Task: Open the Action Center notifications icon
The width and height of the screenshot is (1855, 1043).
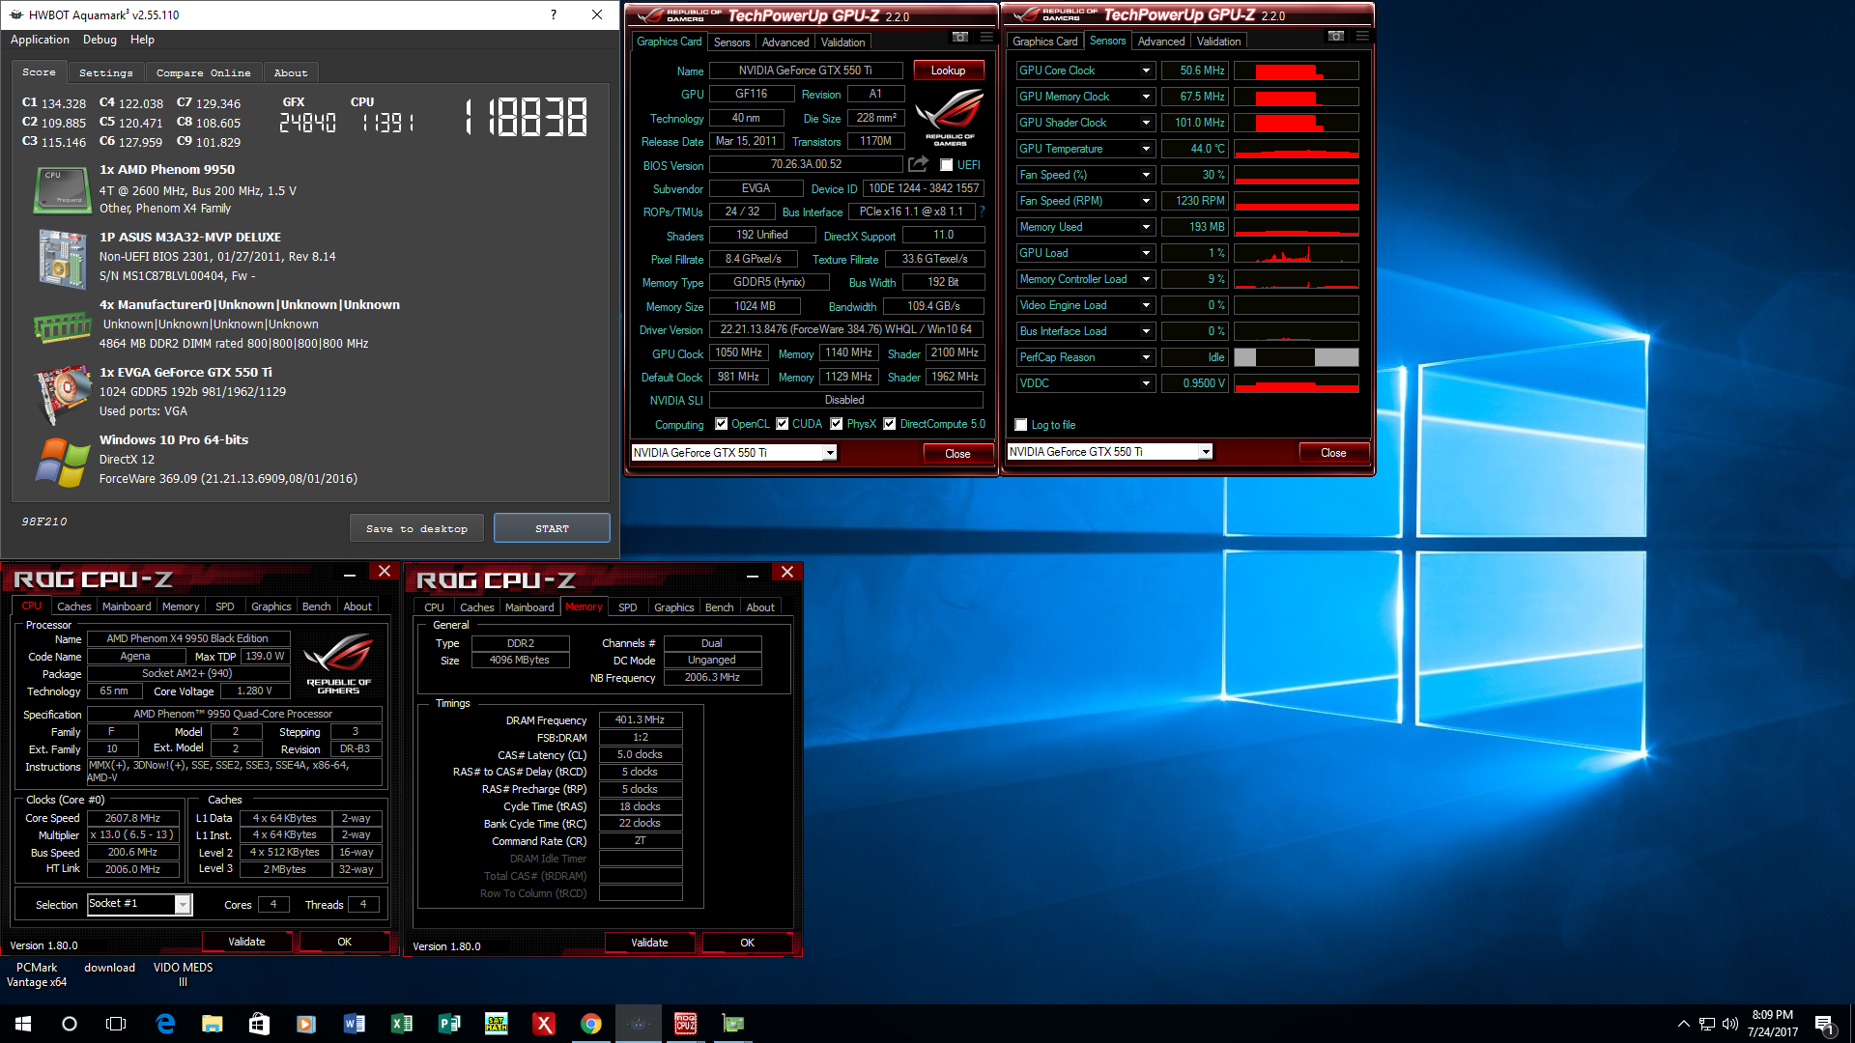Action: 1824,1024
